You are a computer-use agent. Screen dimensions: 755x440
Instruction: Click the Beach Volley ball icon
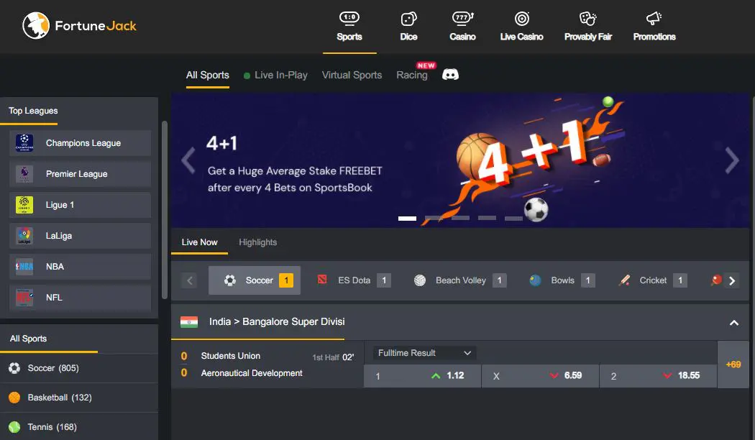point(420,280)
